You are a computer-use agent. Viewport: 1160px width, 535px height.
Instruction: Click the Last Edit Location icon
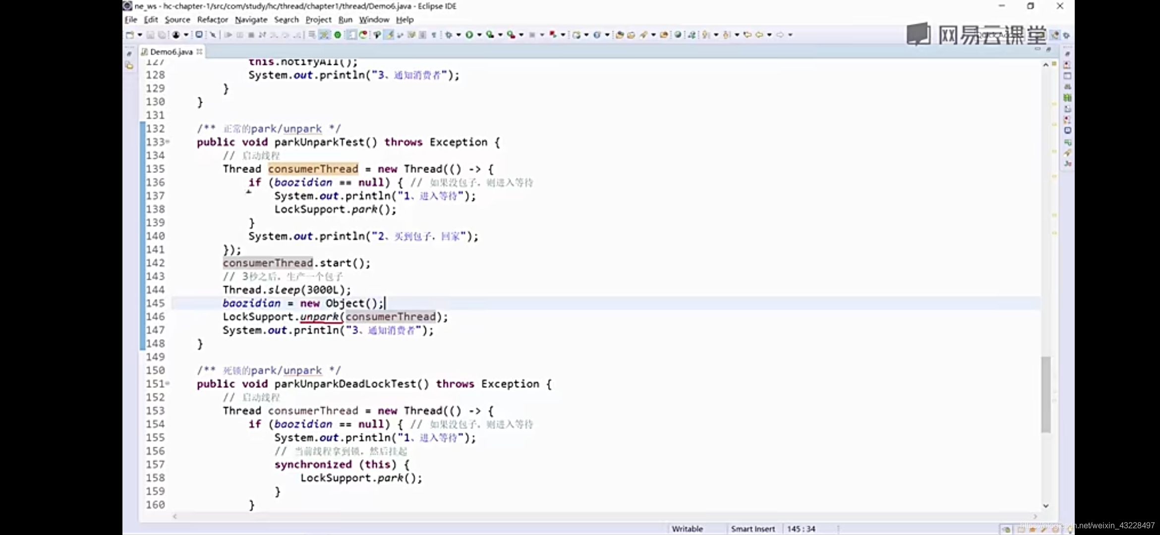[748, 35]
